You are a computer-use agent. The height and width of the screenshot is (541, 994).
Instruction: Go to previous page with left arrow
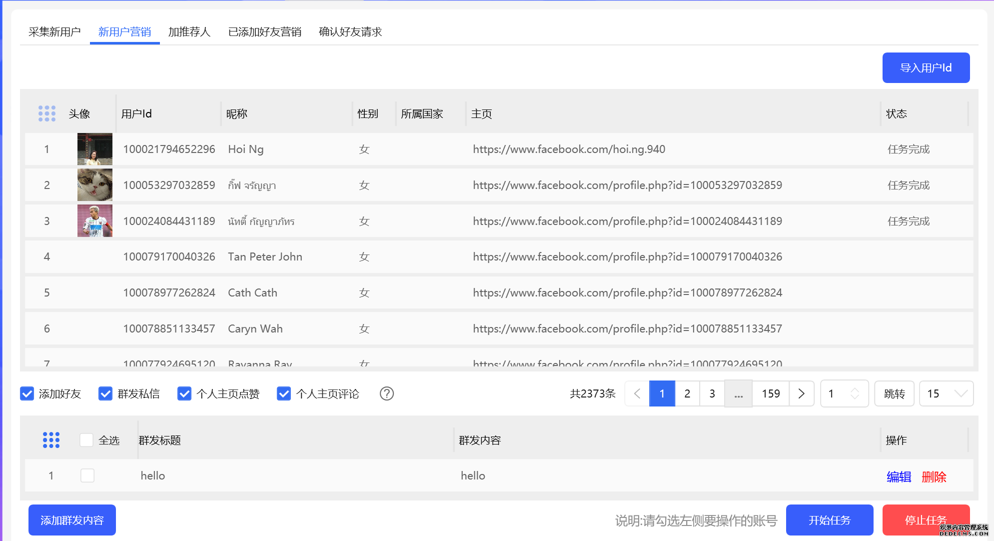[x=636, y=394]
